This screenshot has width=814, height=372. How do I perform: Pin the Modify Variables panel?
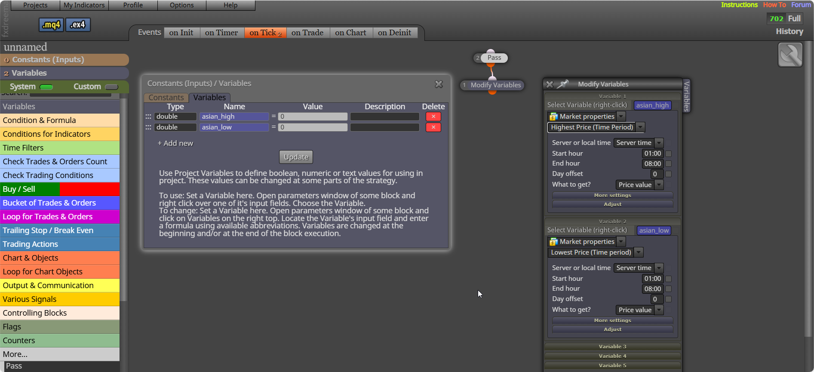(x=562, y=84)
